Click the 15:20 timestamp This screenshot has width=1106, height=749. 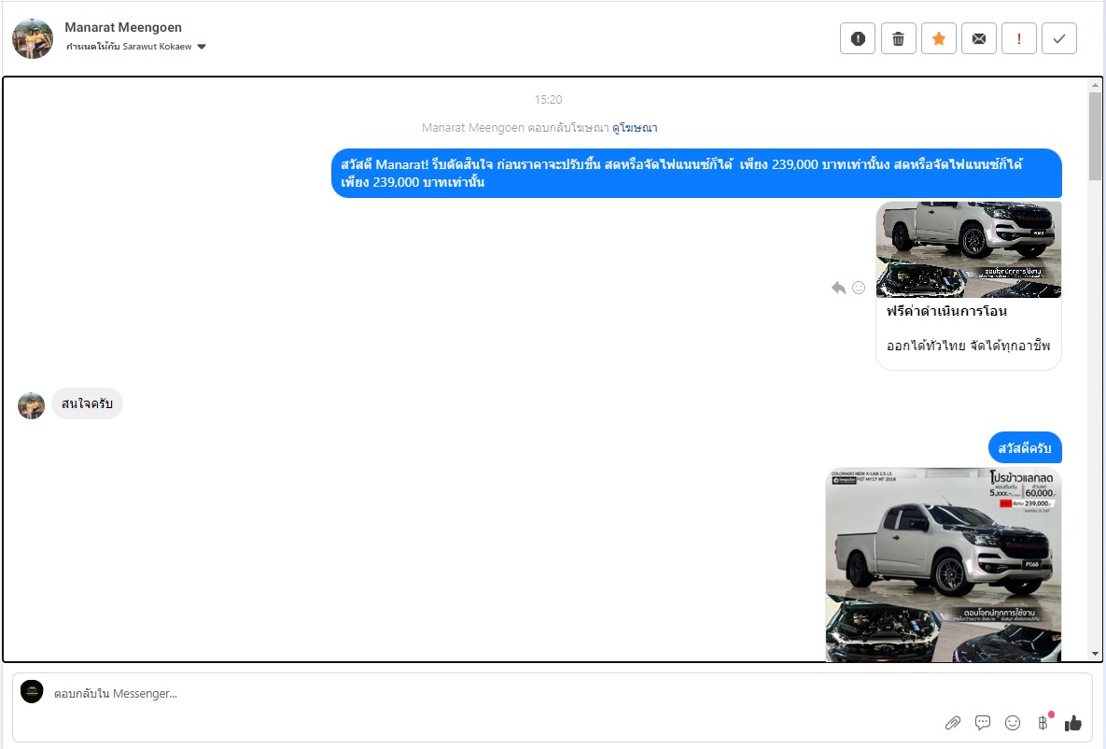548,100
